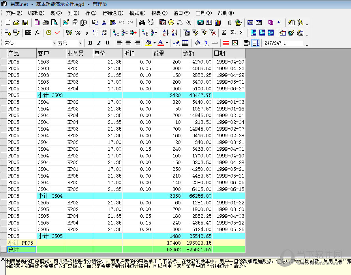Toggle Bold formatting
Screen dimensions: 351x275
90,43
